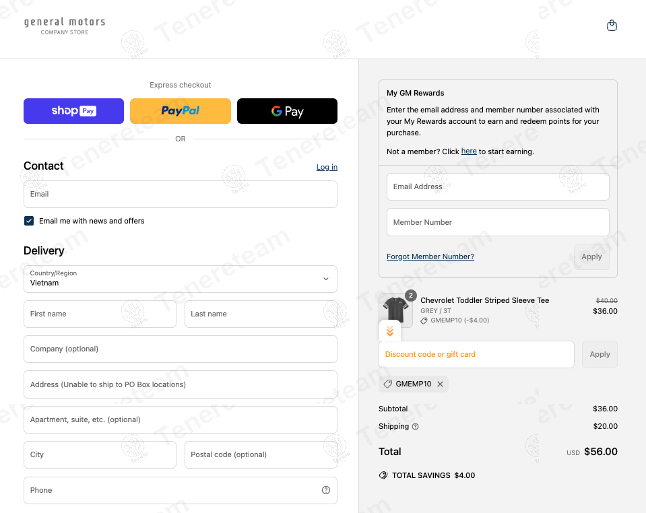Image resolution: width=646 pixels, height=513 pixels.
Task: Click the phone field help question mark icon
Action: pyautogui.click(x=325, y=490)
